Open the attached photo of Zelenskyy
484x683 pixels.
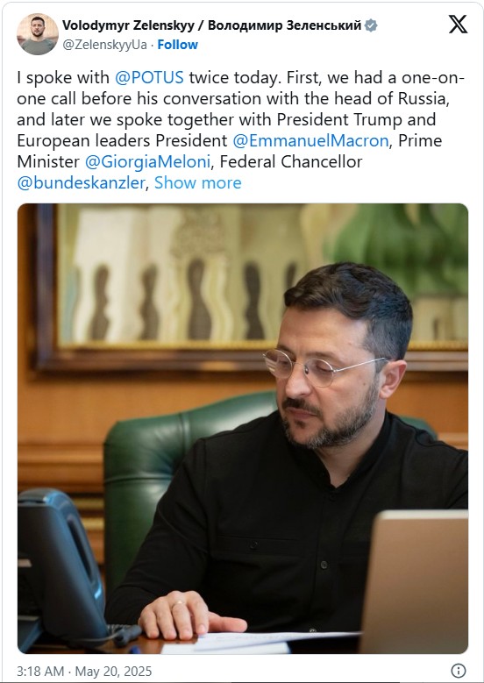(x=243, y=429)
